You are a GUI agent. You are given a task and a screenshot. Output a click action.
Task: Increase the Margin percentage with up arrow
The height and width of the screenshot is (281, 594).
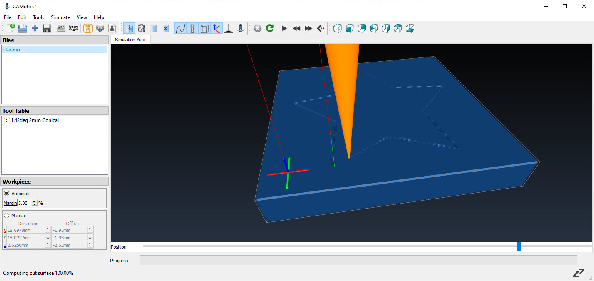click(35, 201)
